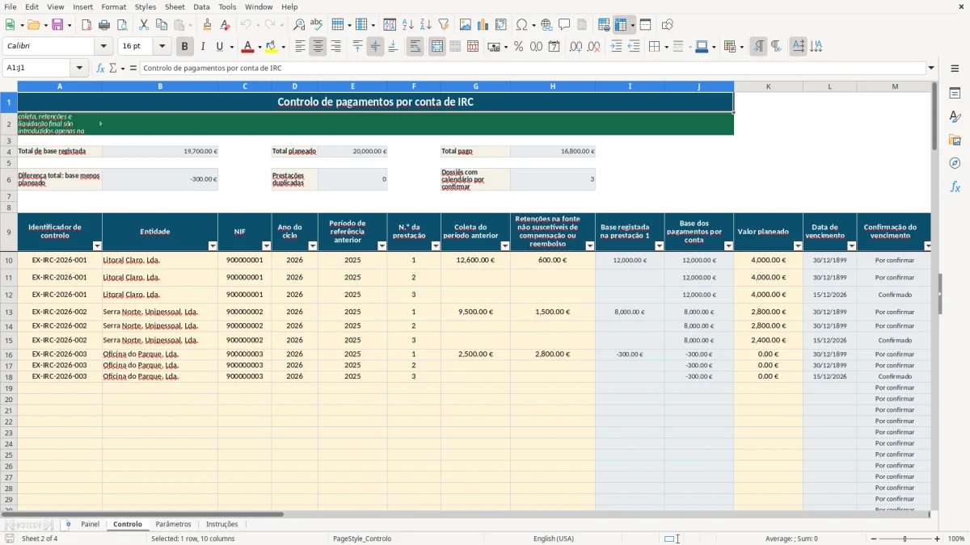Click the Copy icon
The image size is (970, 545).
pos(161,25)
